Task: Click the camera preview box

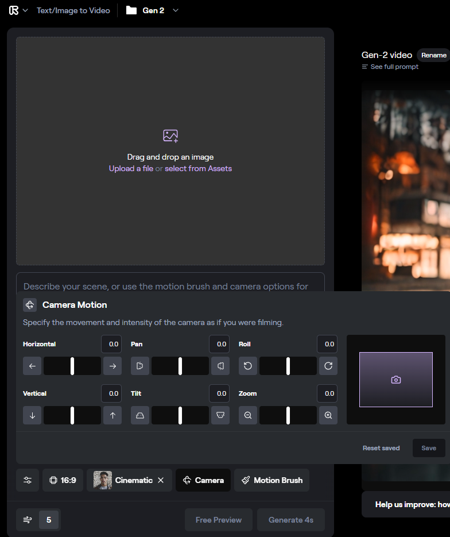Action: pyautogui.click(x=396, y=380)
